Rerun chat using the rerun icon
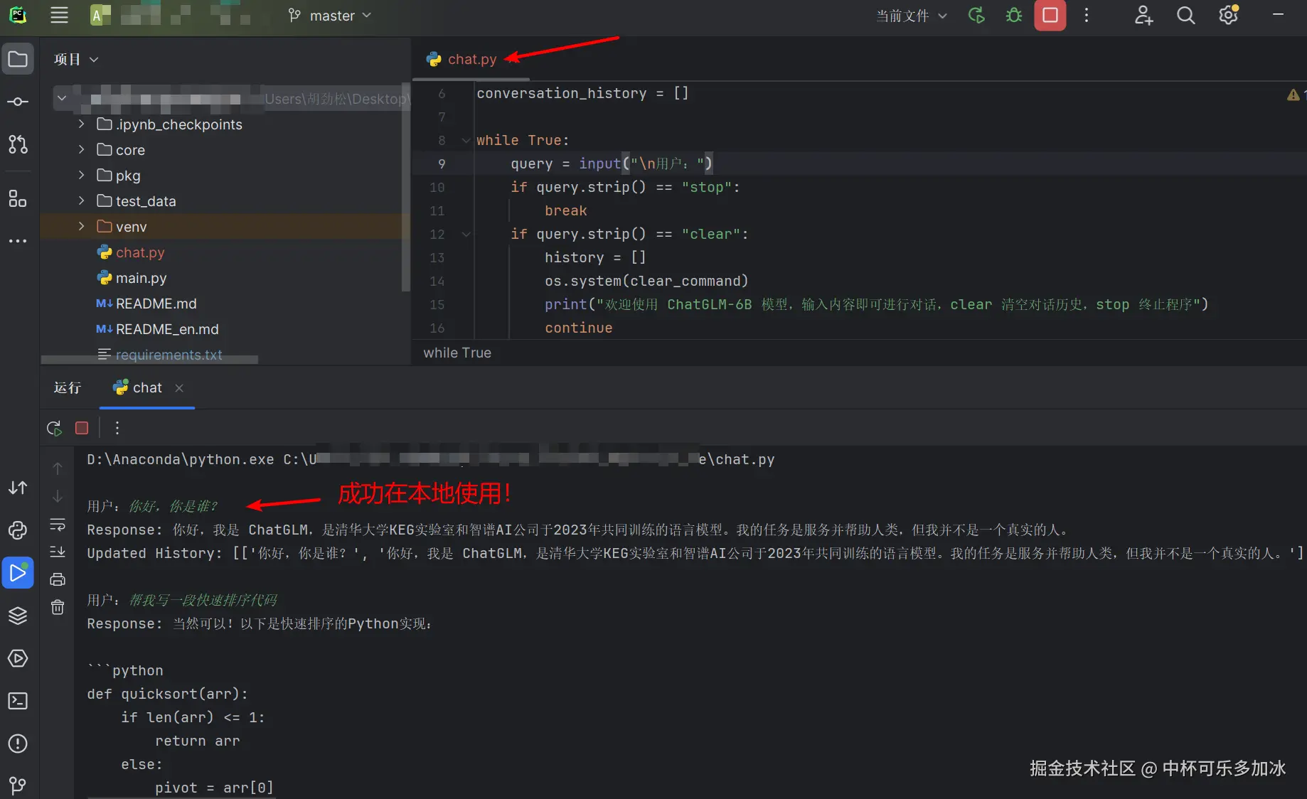The image size is (1307, 799). [54, 428]
